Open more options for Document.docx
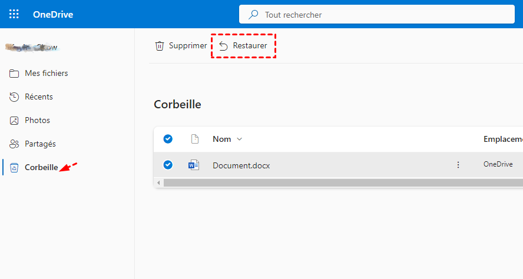The height and width of the screenshot is (279, 523). (x=458, y=165)
